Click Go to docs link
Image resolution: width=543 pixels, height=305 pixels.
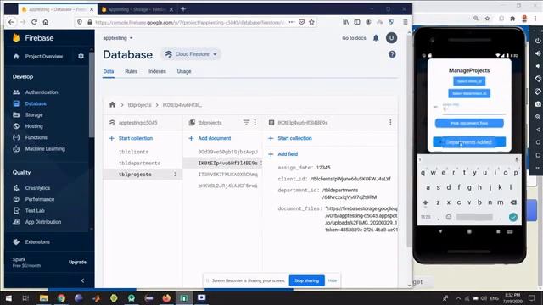[354, 38]
